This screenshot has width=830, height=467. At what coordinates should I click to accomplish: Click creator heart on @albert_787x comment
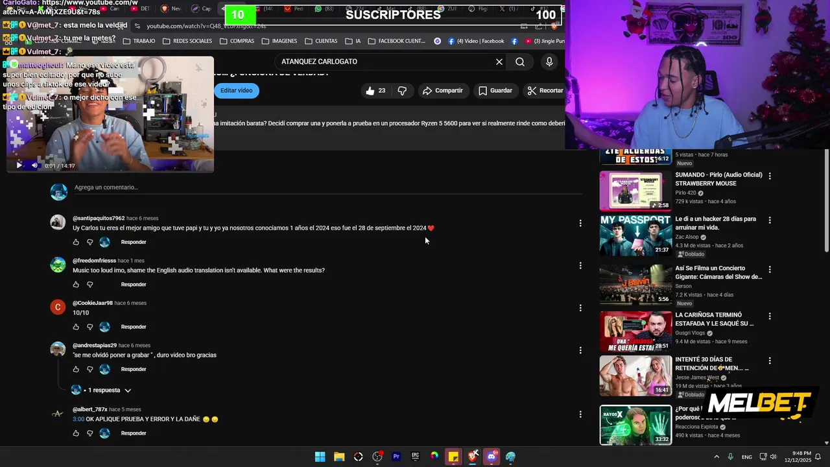tap(104, 433)
